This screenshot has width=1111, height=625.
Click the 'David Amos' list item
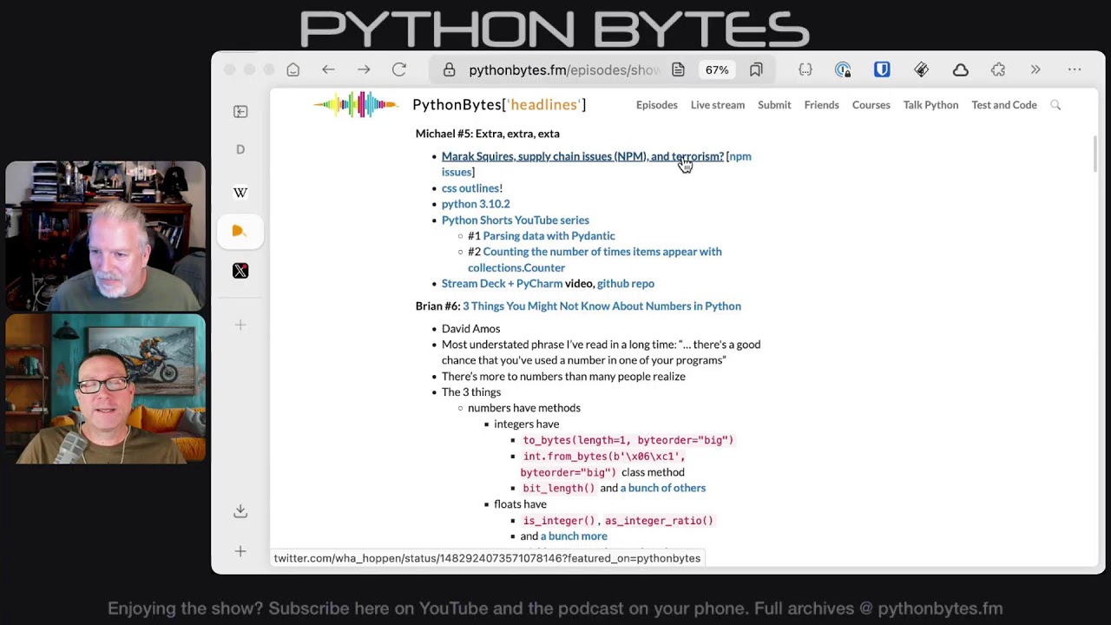[x=471, y=329]
